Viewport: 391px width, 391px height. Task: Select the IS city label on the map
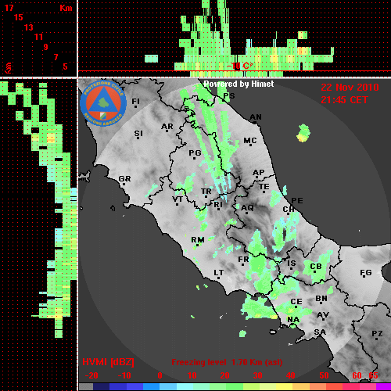[292, 264]
